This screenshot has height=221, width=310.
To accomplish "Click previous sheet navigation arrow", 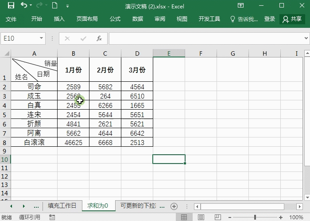I will [11, 206].
